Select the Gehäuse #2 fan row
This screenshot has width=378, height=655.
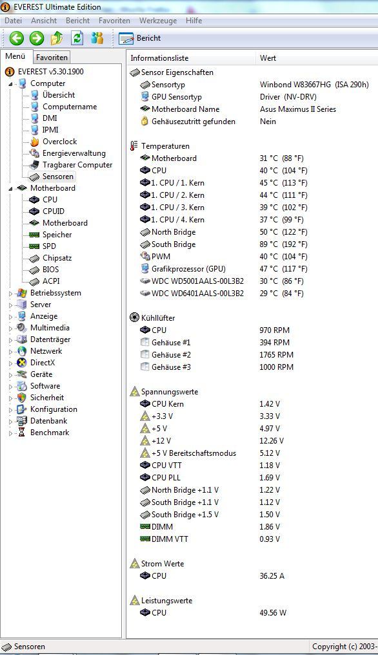pos(252,355)
